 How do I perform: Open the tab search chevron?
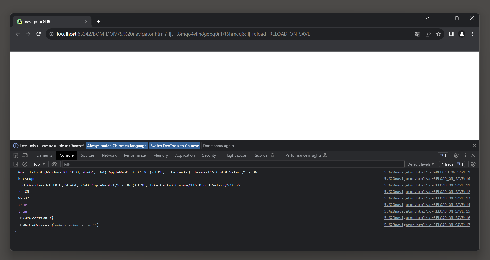click(427, 18)
